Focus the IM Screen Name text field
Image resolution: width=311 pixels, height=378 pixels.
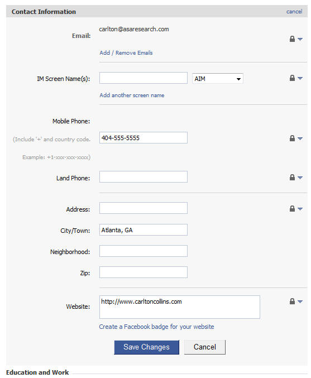pyautogui.click(x=143, y=78)
